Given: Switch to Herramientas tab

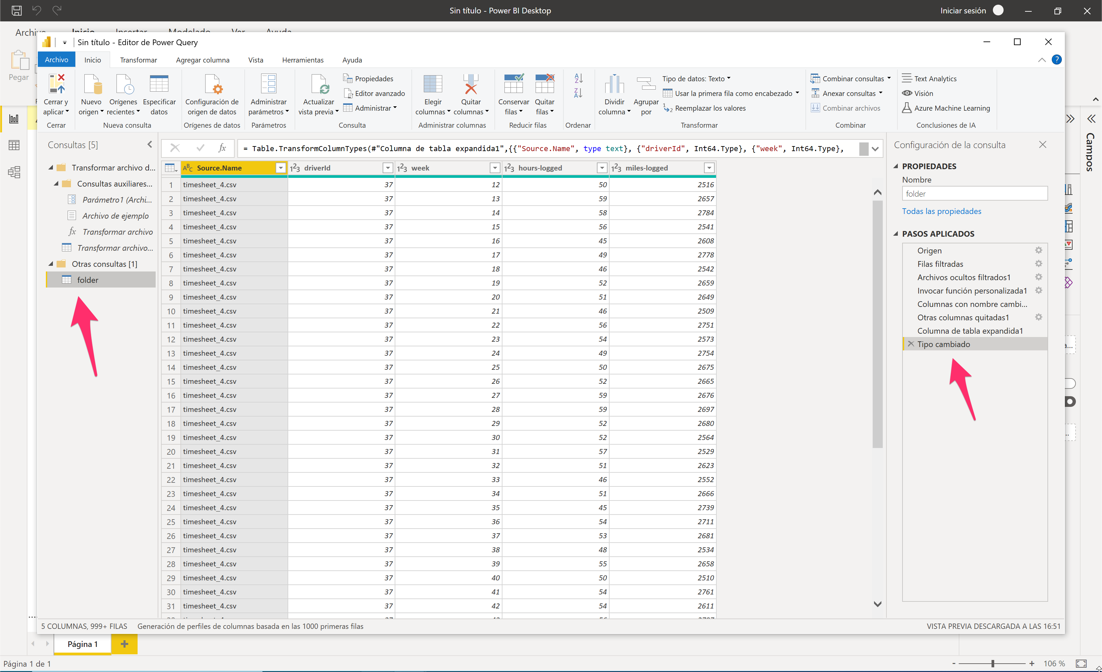Looking at the screenshot, I should (x=303, y=60).
